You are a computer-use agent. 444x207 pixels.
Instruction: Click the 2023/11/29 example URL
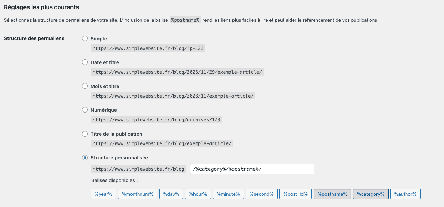(177, 72)
